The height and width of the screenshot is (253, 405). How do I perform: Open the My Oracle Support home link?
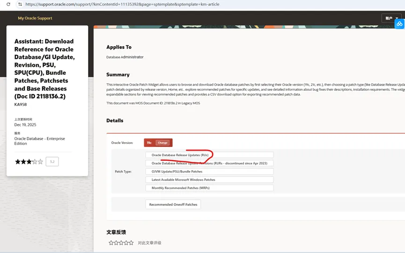[35, 18]
